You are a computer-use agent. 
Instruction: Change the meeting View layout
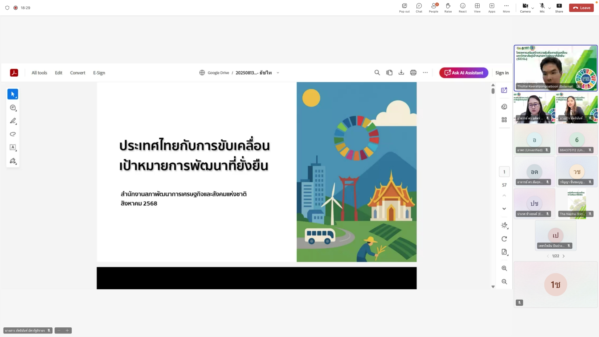(x=477, y=8)
